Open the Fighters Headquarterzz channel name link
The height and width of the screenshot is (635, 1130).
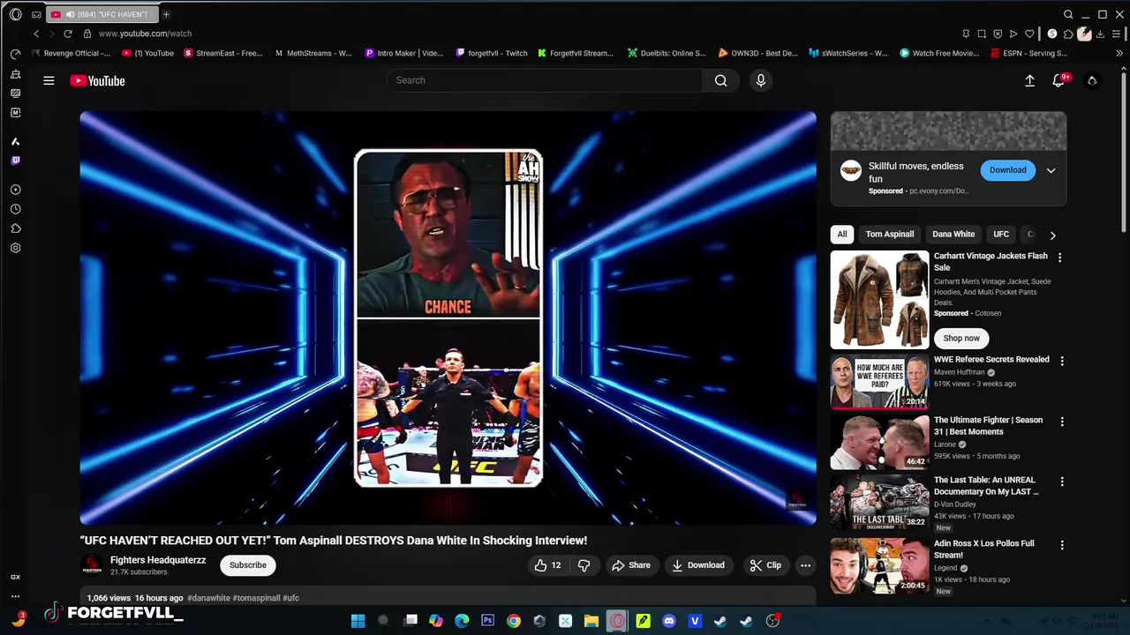point(158,560)
